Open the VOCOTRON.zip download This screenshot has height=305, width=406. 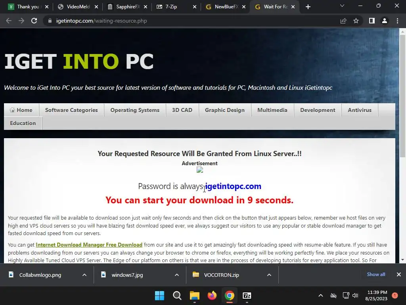221,275
